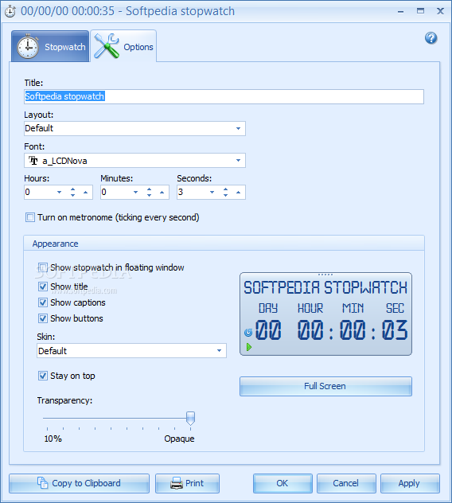
Task: Click the clock icon on Stopwatch tab
Action: point(28,47)
